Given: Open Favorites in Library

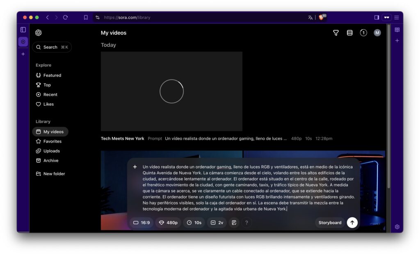Looking at the screenshot, I should (x=49, y=141).
